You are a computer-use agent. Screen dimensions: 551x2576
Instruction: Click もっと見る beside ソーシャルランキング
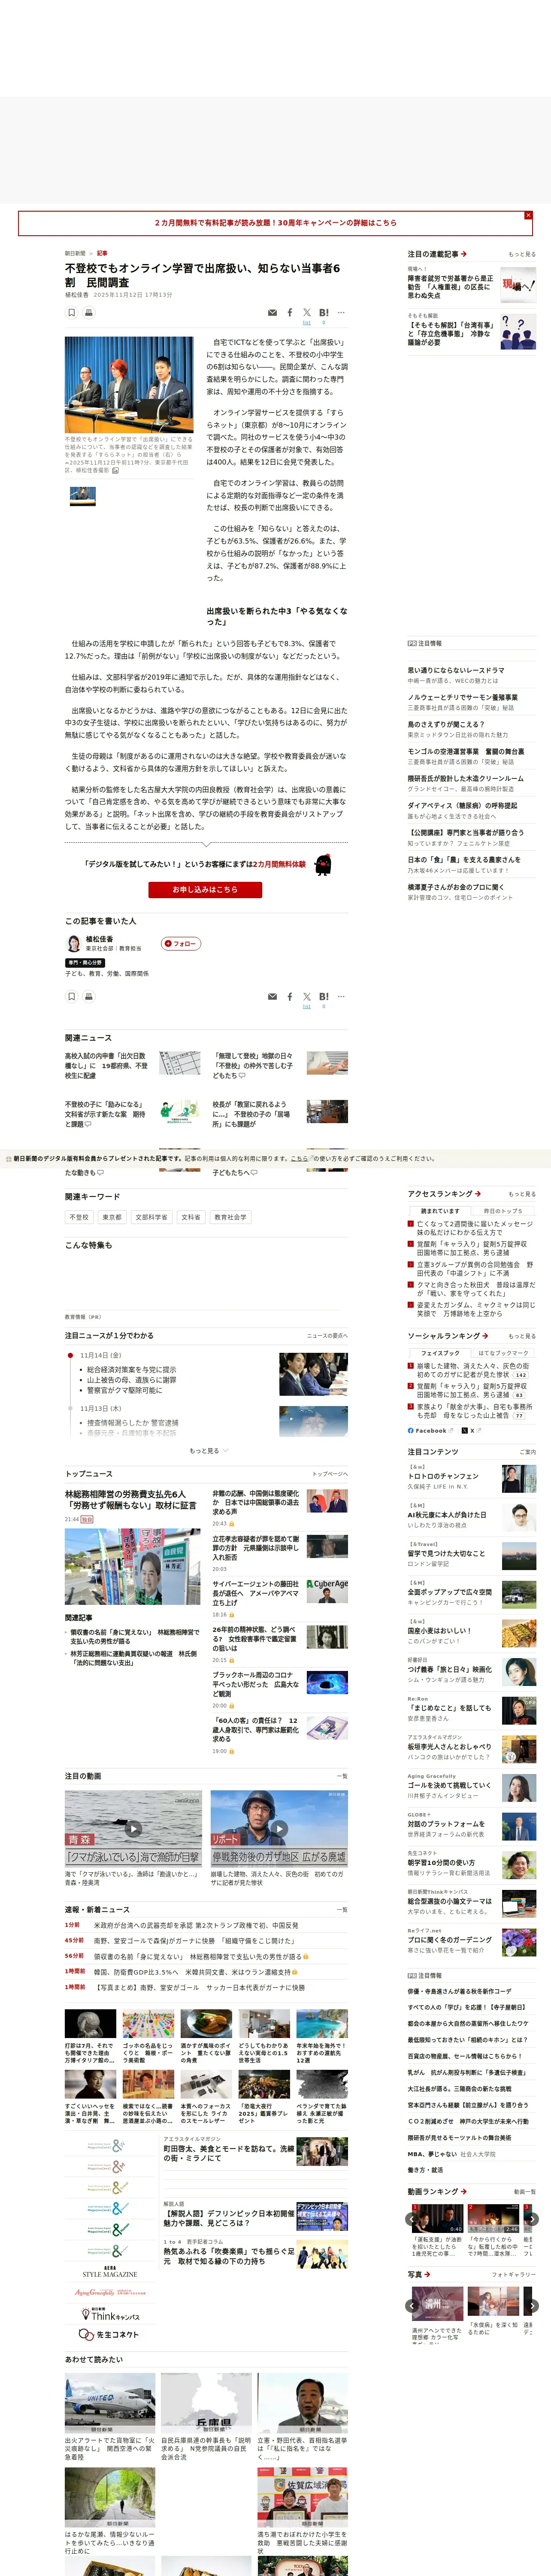click(x=522, y=1336)
